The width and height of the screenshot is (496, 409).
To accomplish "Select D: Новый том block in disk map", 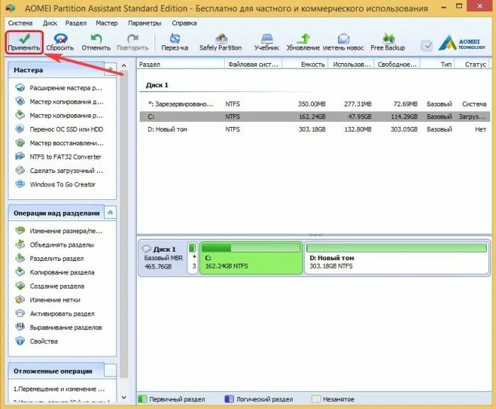I will [x=397, y=258].
